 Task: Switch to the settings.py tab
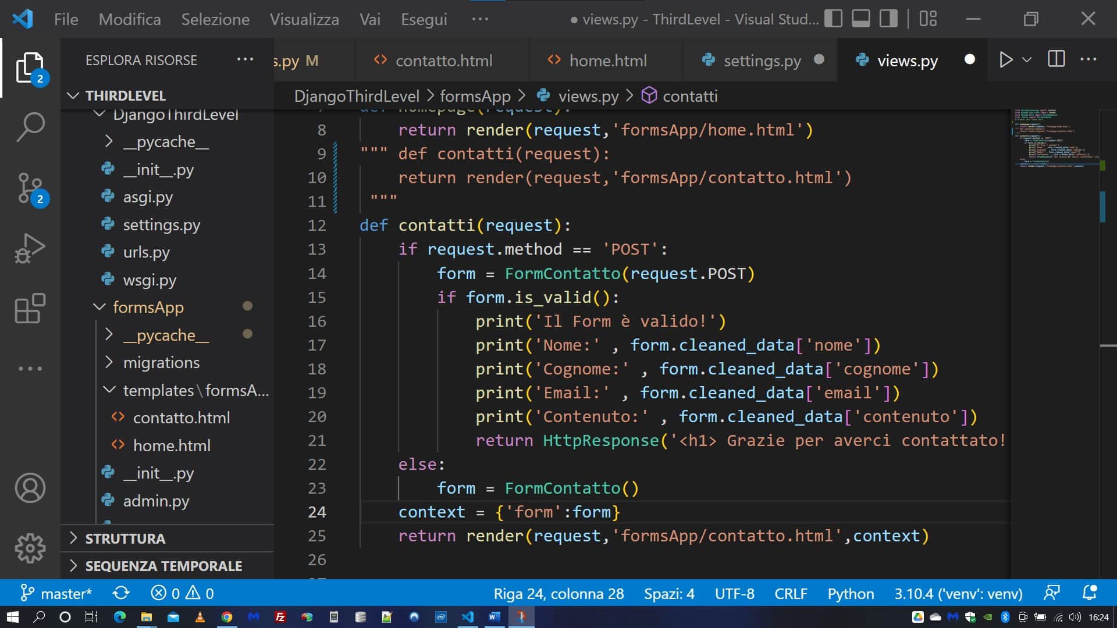click(x=762, y=60)
